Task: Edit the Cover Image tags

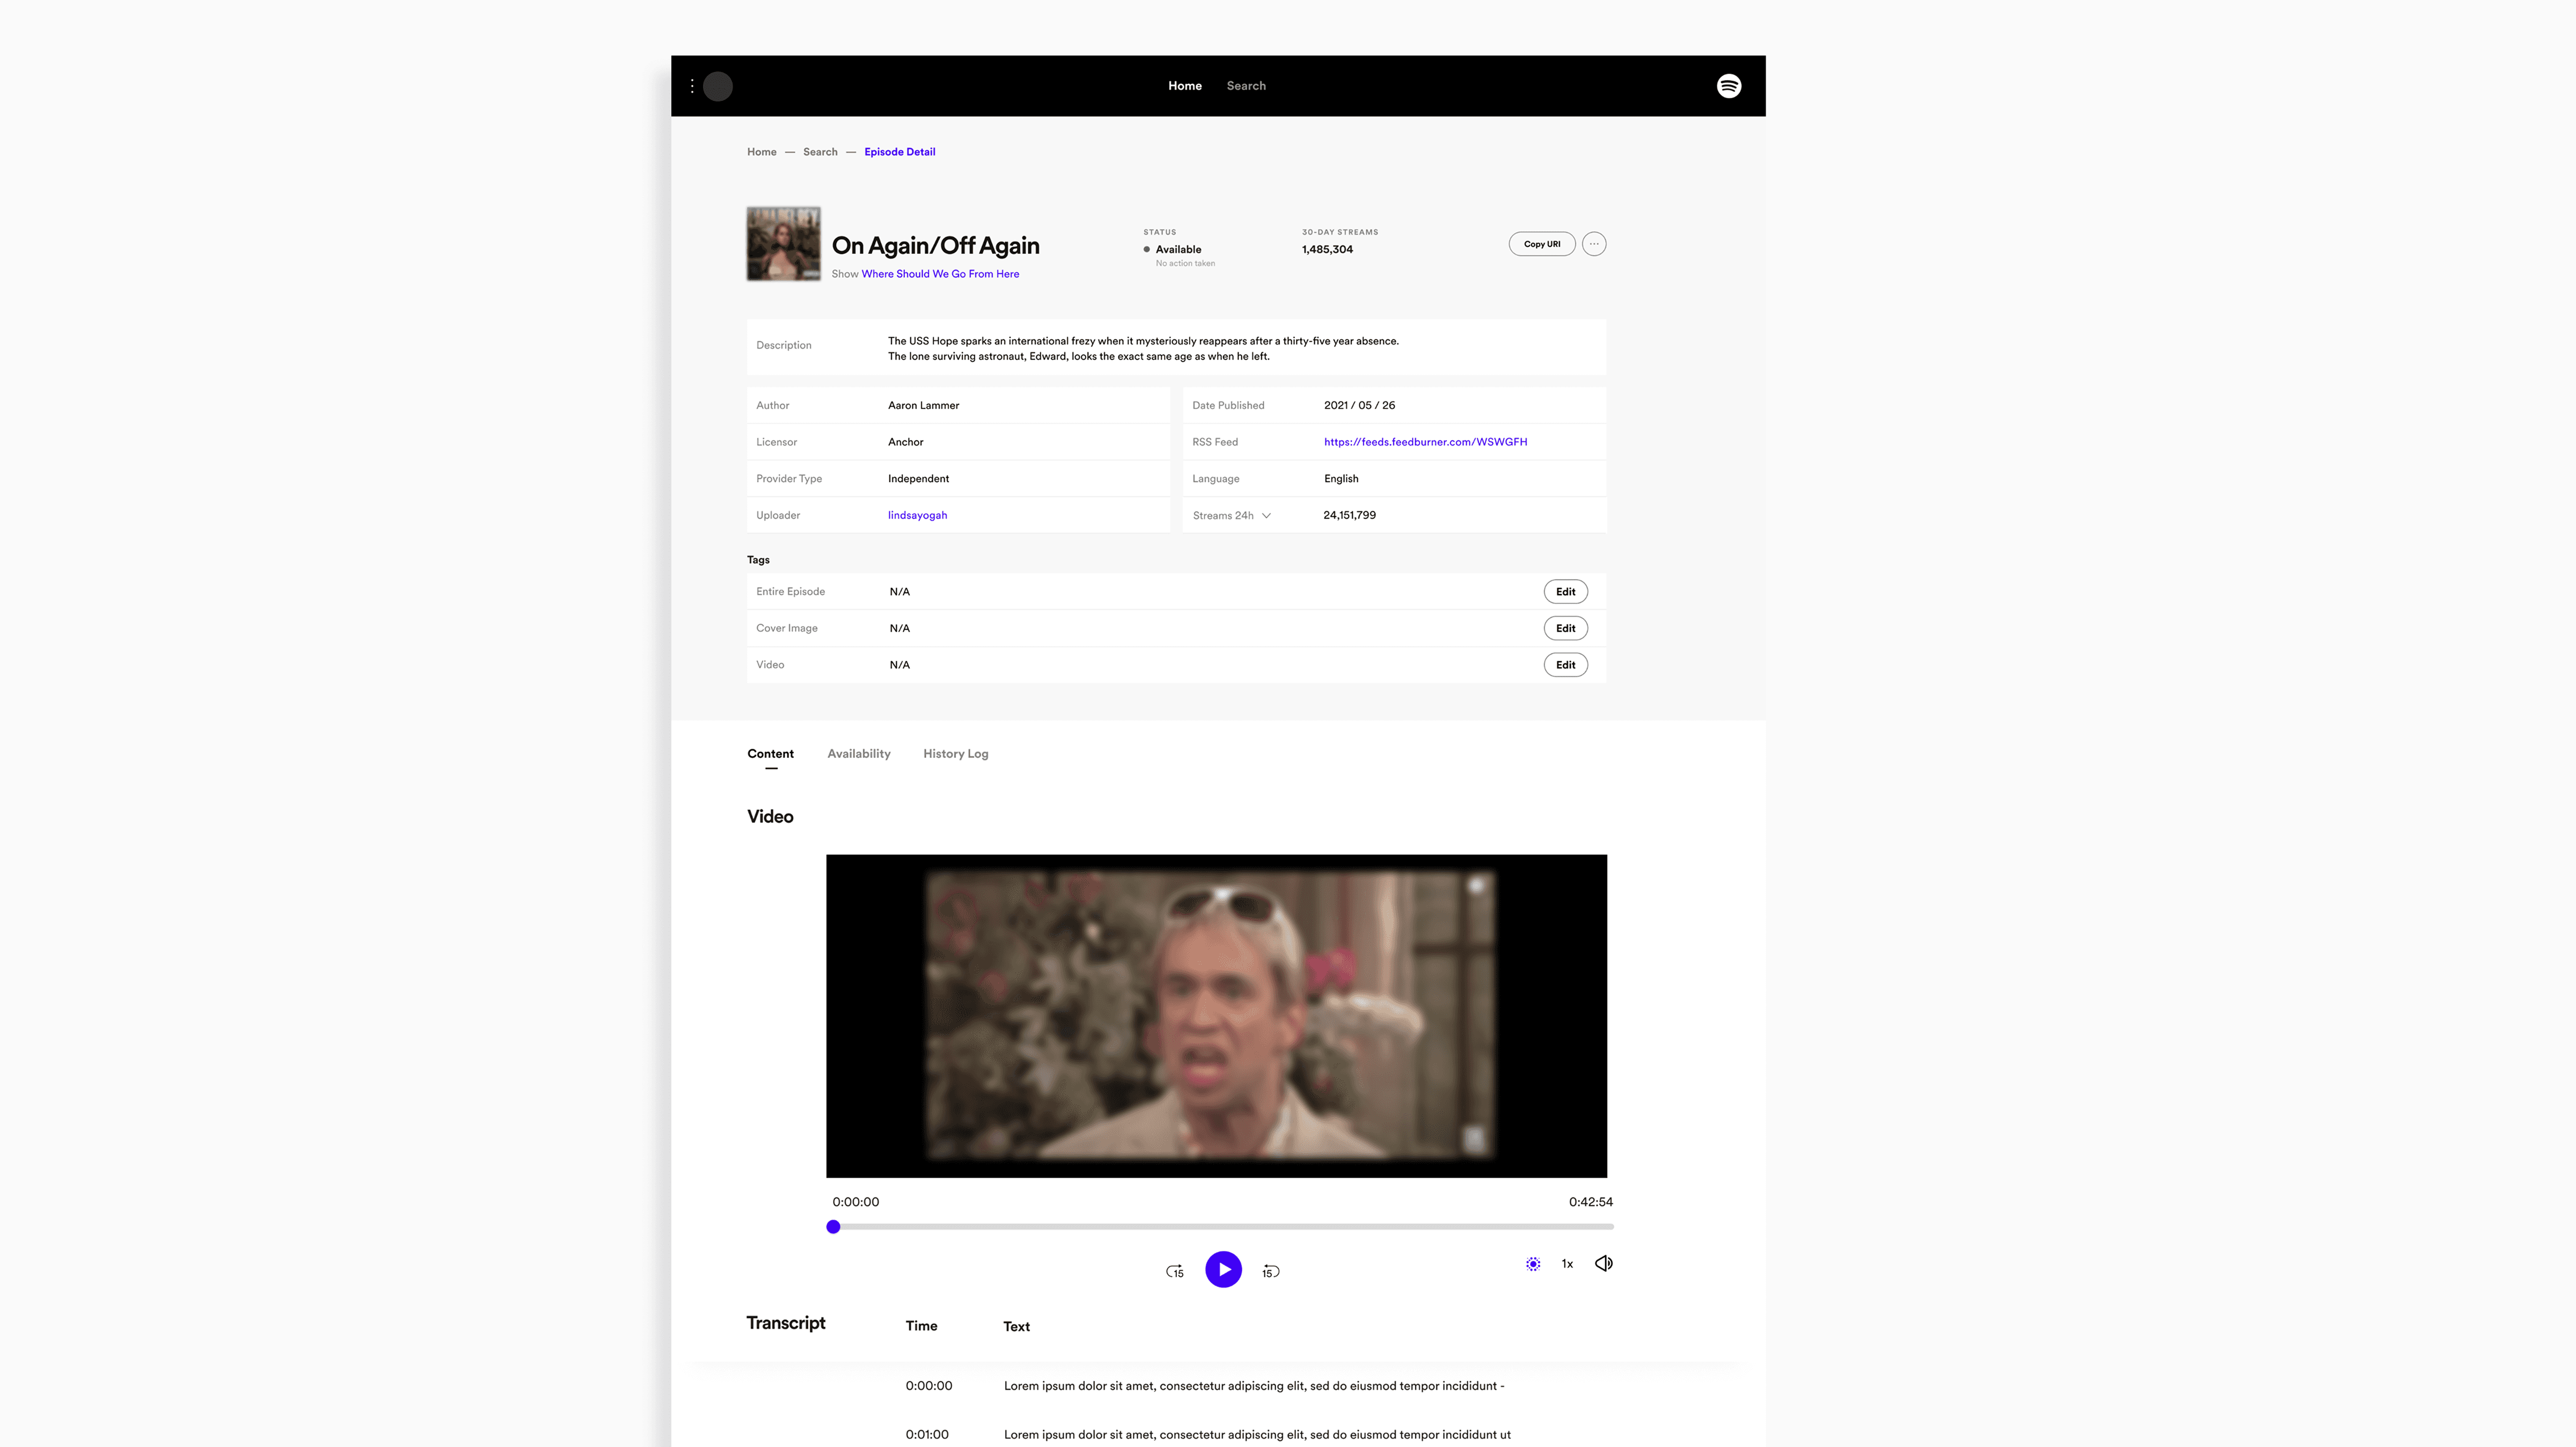Action: pyautogui.click(x=1565, y=628)
